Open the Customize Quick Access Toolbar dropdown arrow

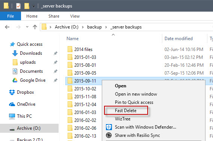pyautogui.click(x=33, y=6)
